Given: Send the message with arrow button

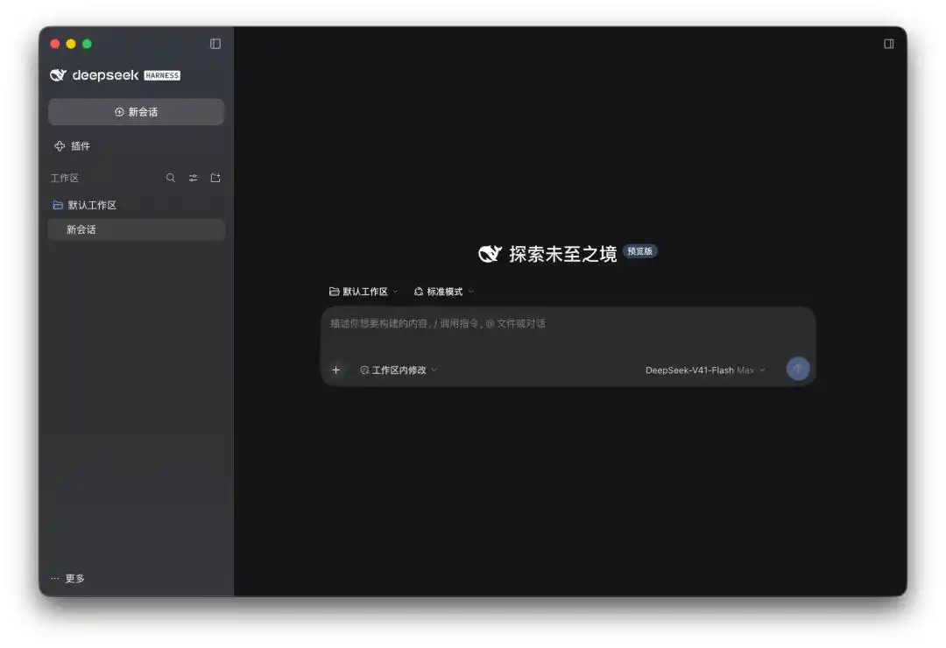Looking at the screenshot, I should coord(798,369).
